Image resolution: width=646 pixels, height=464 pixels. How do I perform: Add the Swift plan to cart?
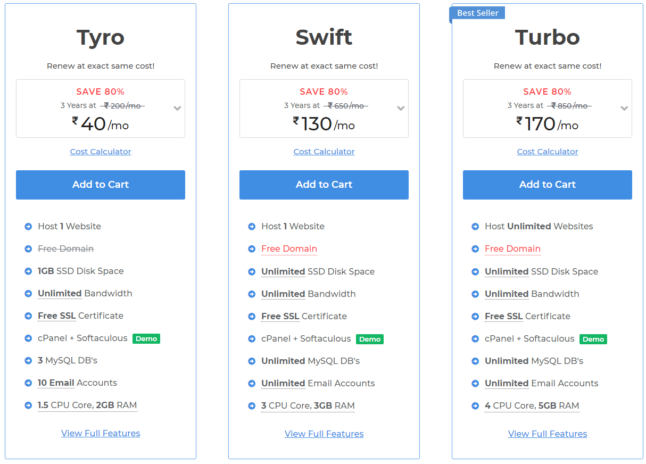click(324, 185)
